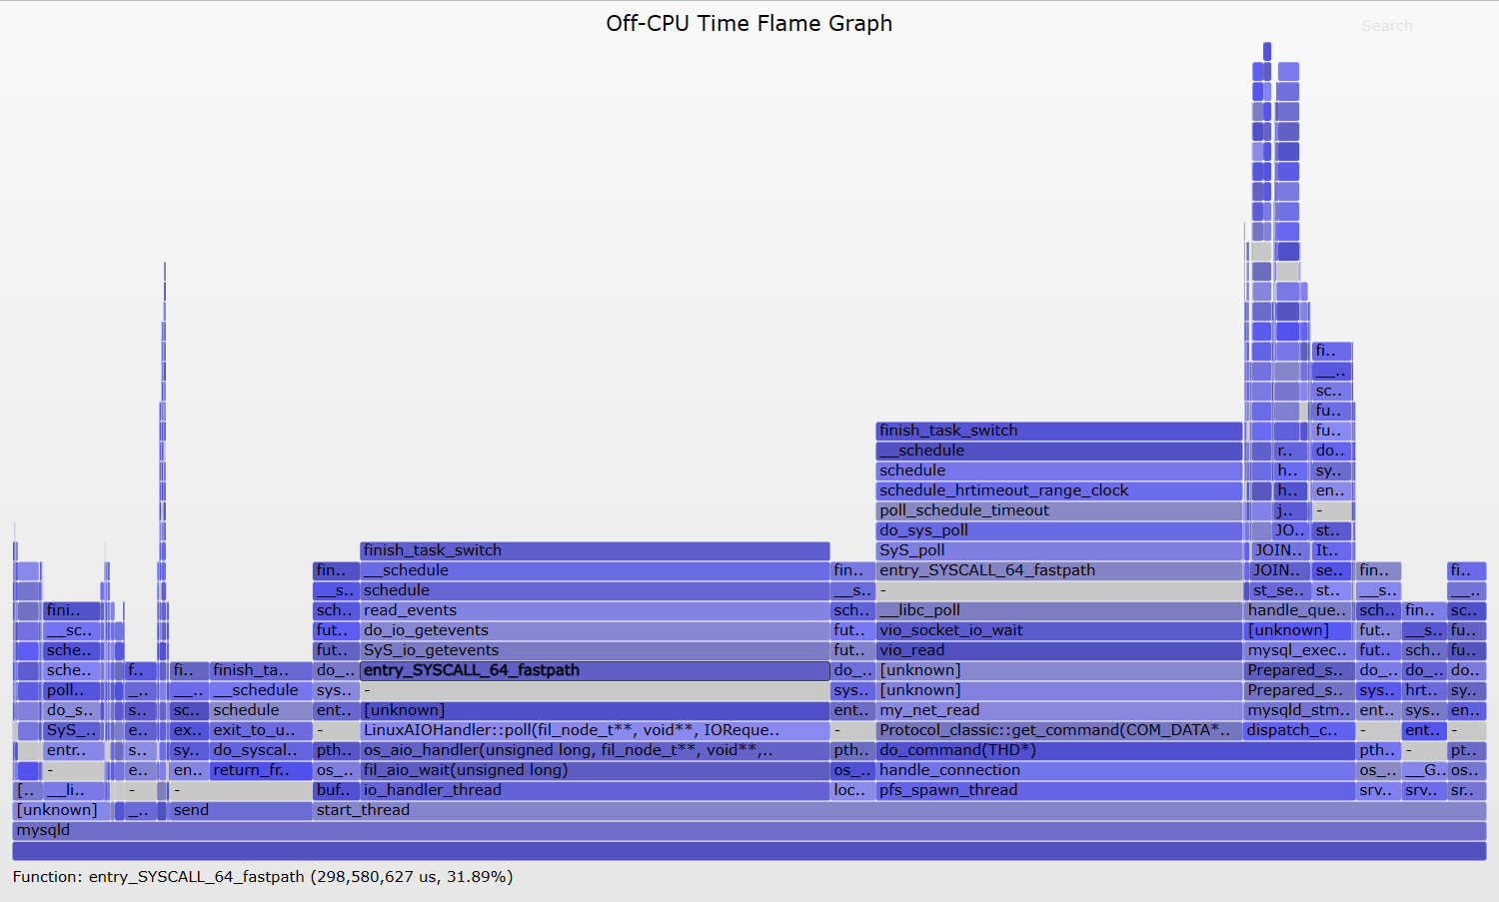Click the os_aio_handler frame
The image size is (1499, 902).
click(x=595, y=750)
